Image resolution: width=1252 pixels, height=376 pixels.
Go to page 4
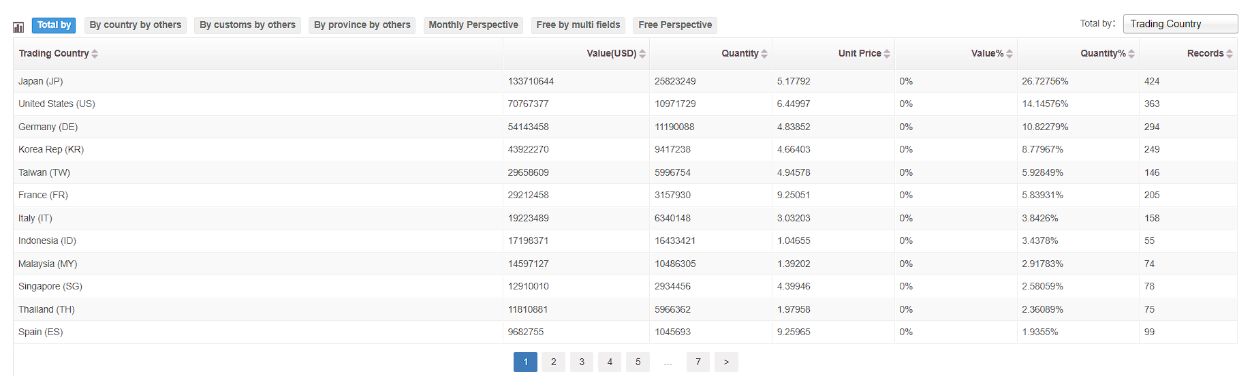click(x=610, y=362)
